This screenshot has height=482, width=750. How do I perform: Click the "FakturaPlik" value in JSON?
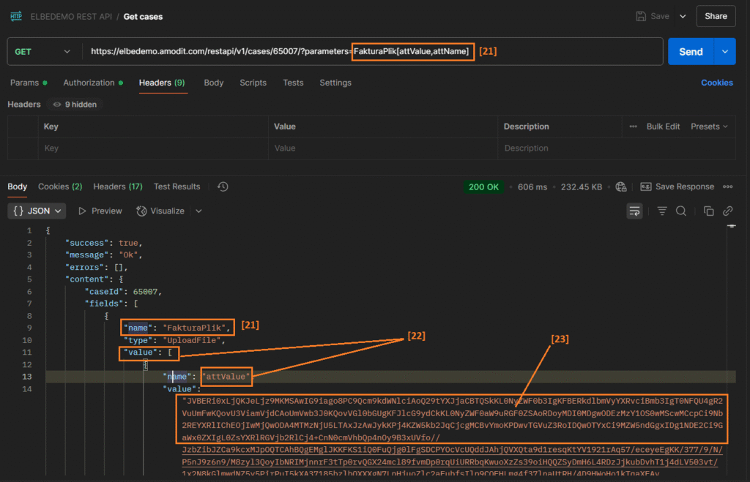[194, 328]
